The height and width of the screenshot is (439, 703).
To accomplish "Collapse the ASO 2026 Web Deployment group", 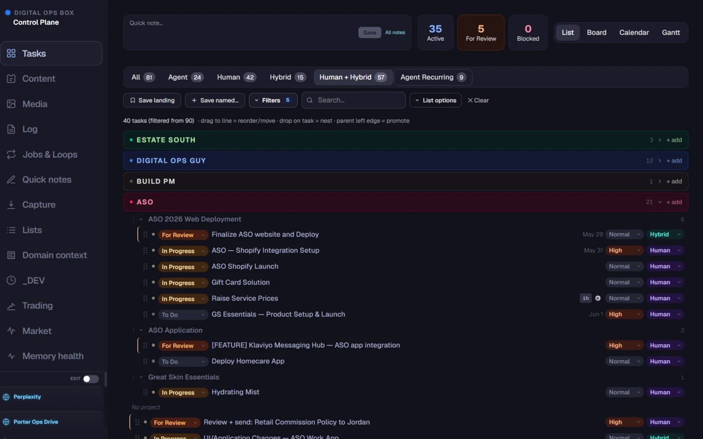I will 141,219.
